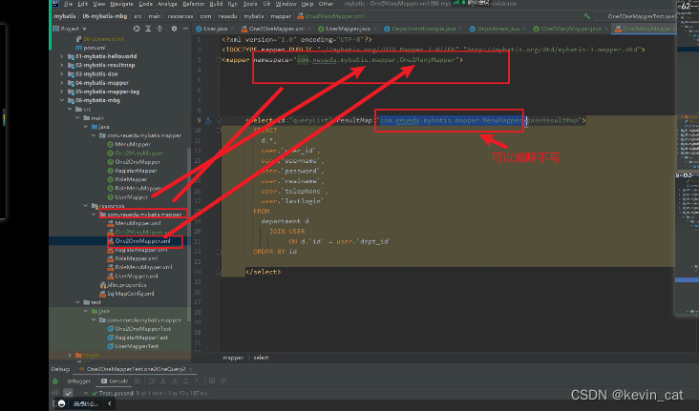The image size is (699, 411).
Task: Click the restore-layout grid icon in debugger
Action: click(223, 380)
